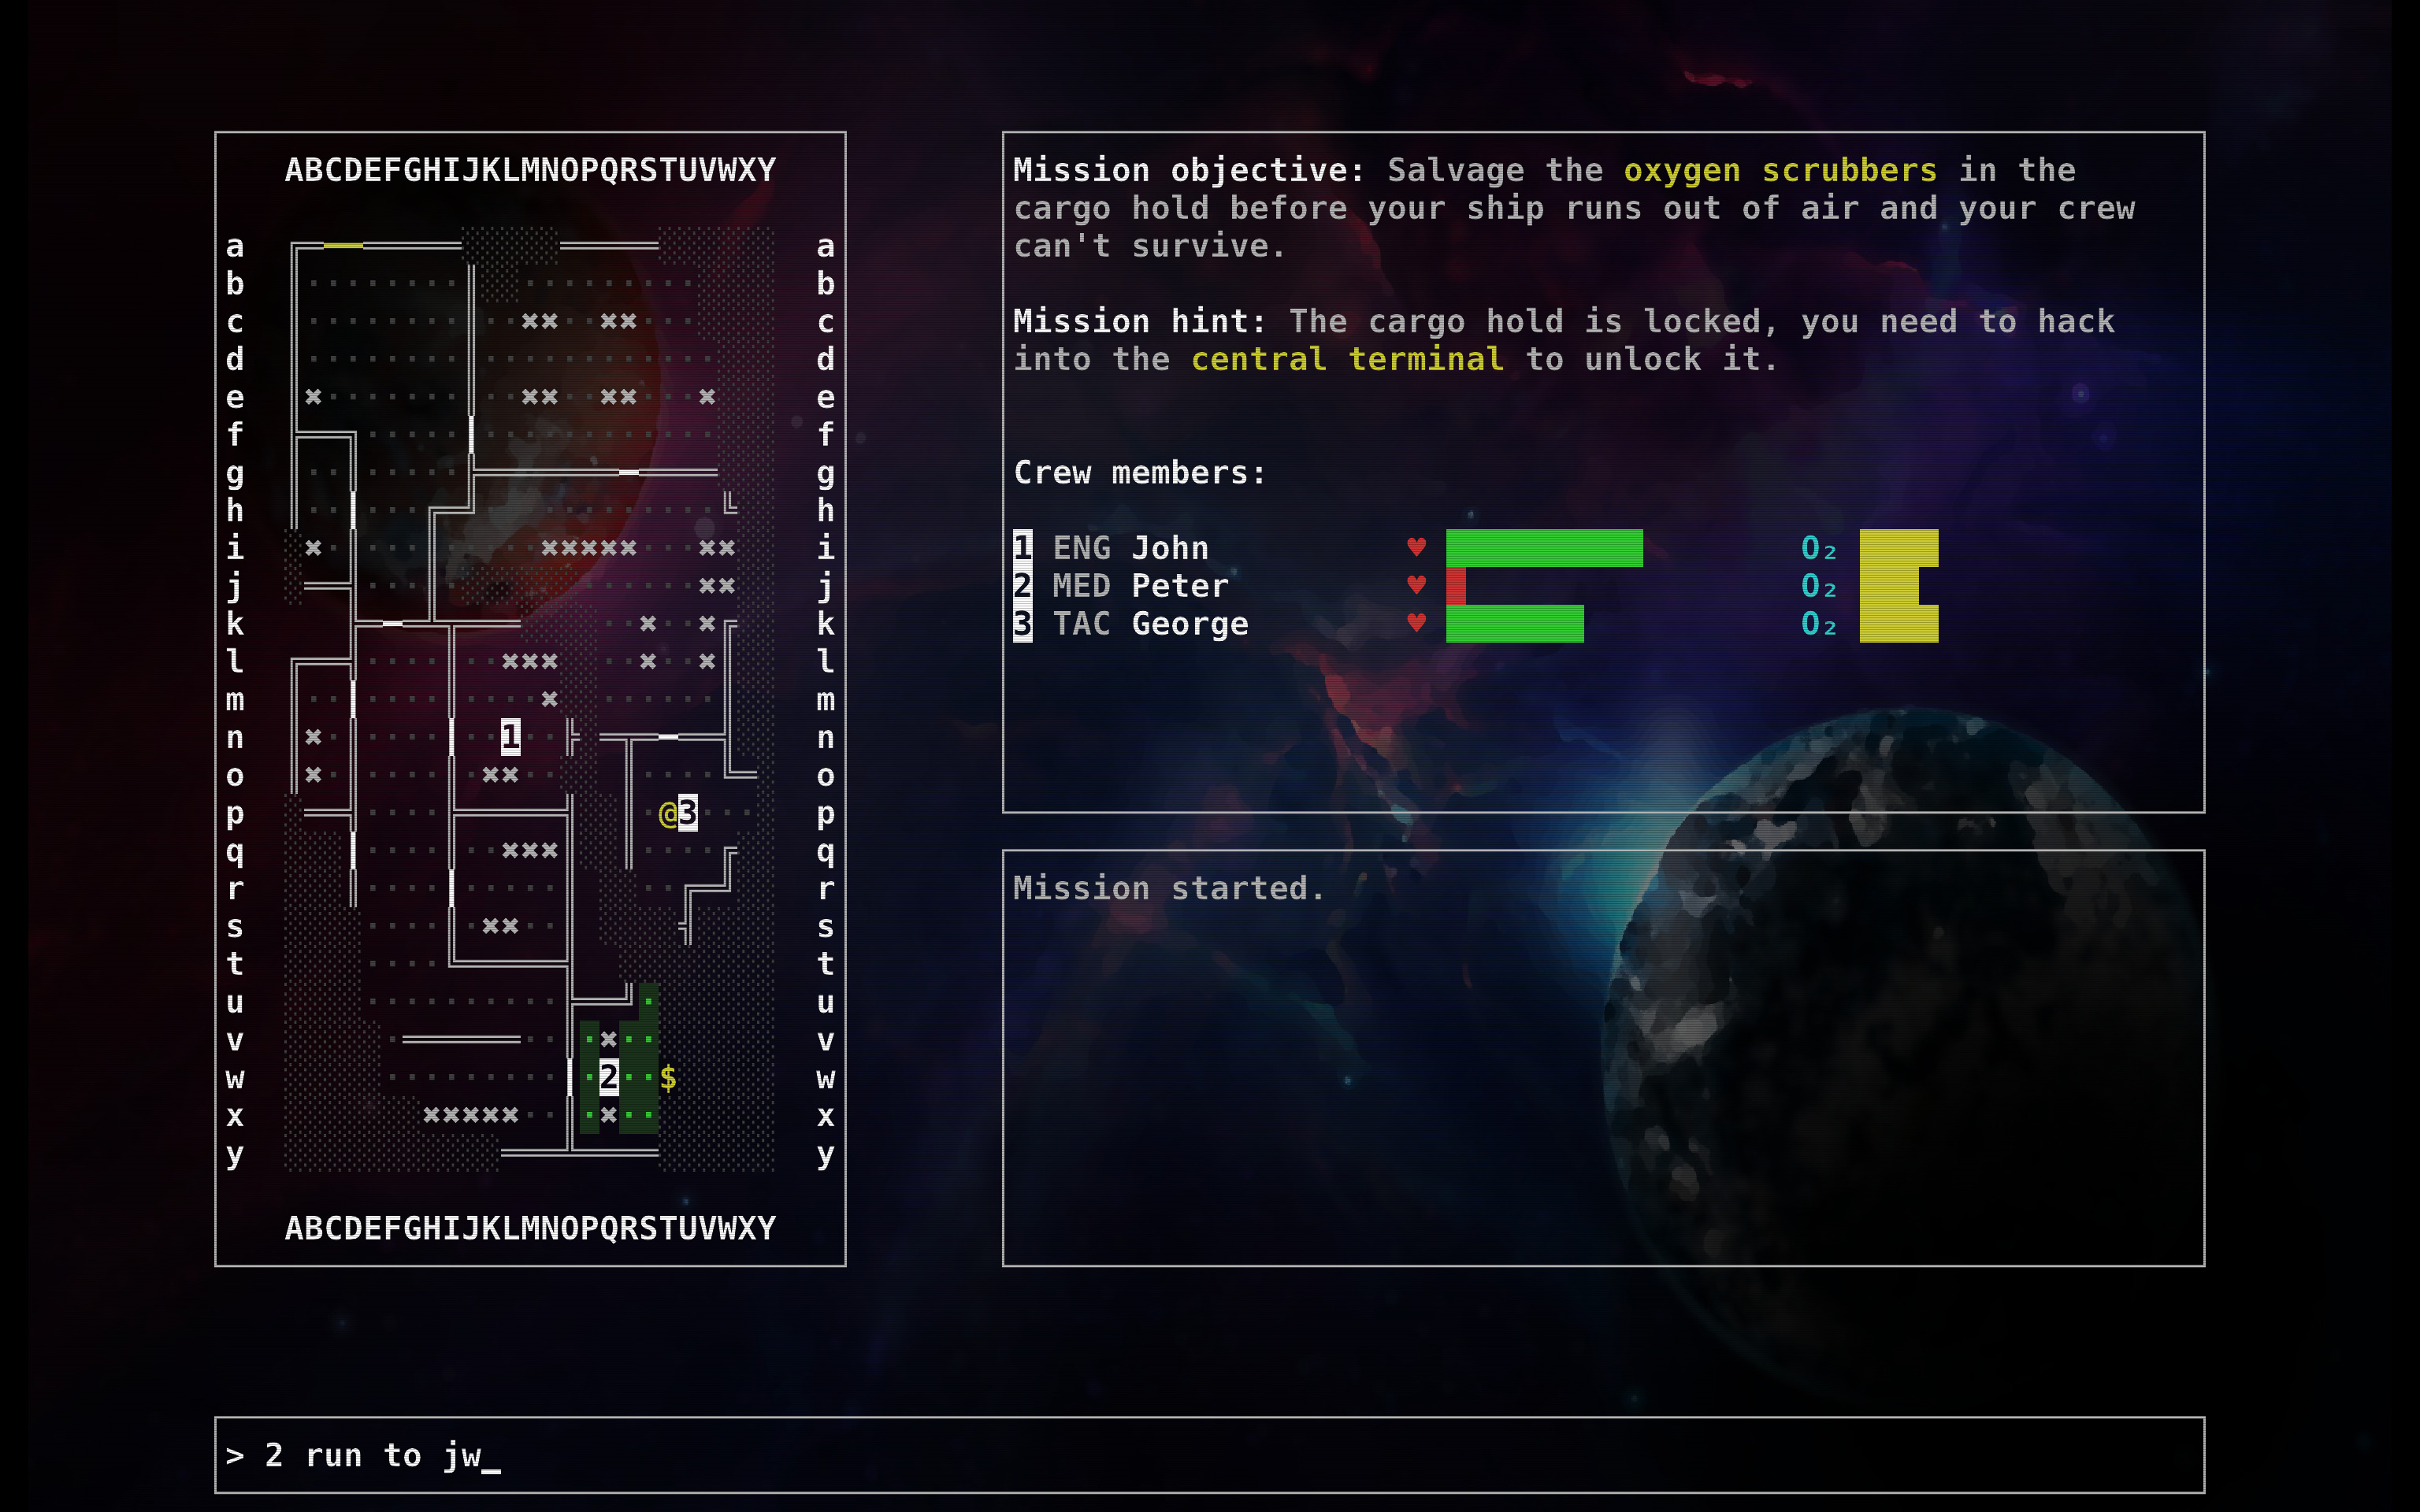This screenshot has height=1512, width=2420.
Task: Click Peter's low red health bar
Action: pos(1456,586)
